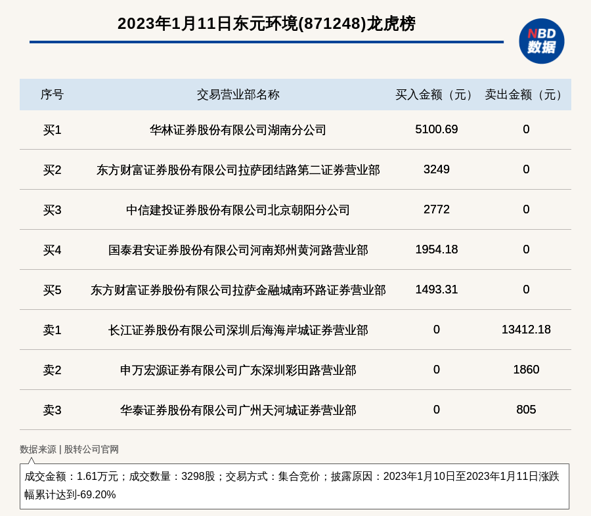Click 申万宏源证券 广东深圳彩田路营业部
The image size is (591, 516).
(238, 370)
